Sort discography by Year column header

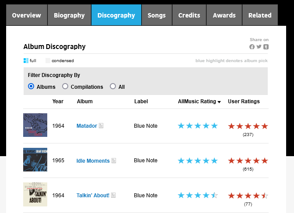pyautogui.click(x=58, y=101)
